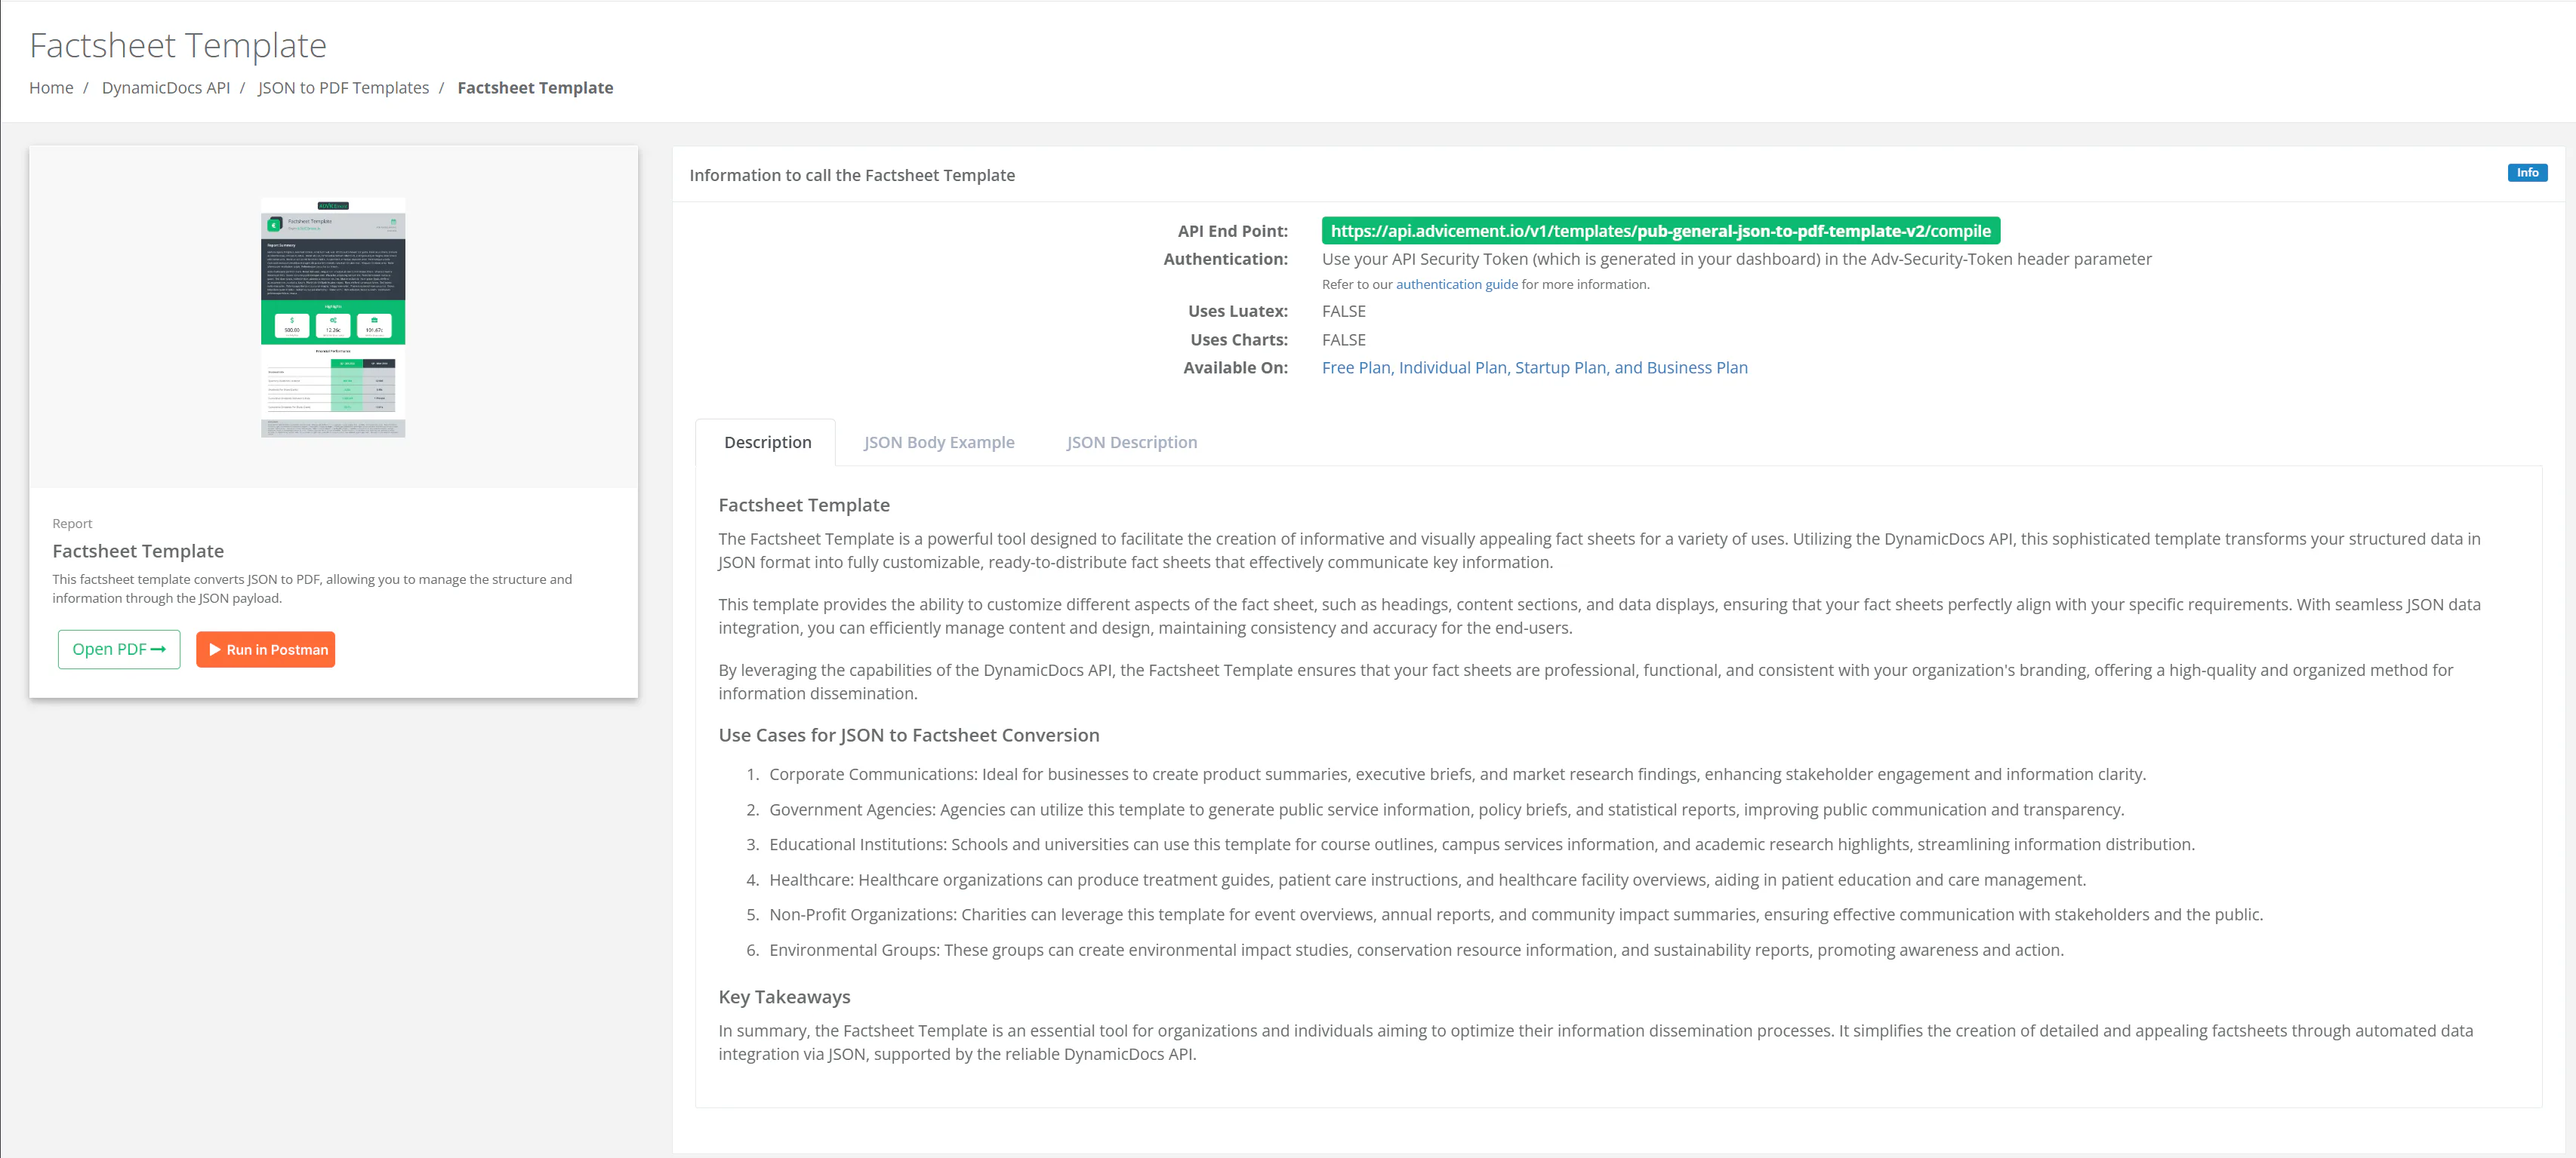Click the Corporate Communications list item
Image resolution: width=2576 pixels, height=1158 pixels.
pos(1457,774)
